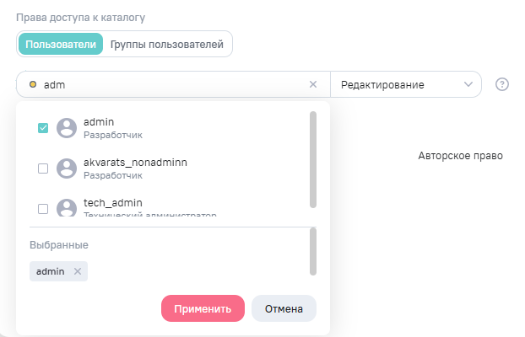Click the yellow dot icon in search field

32,84
